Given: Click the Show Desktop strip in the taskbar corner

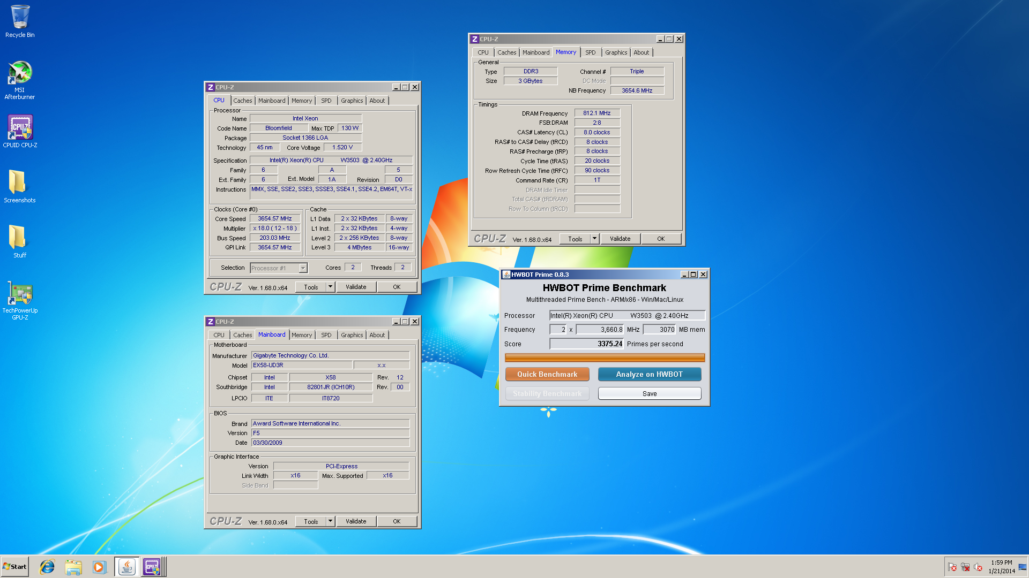Looking at the screenshot, I should tap(1023, 567).
